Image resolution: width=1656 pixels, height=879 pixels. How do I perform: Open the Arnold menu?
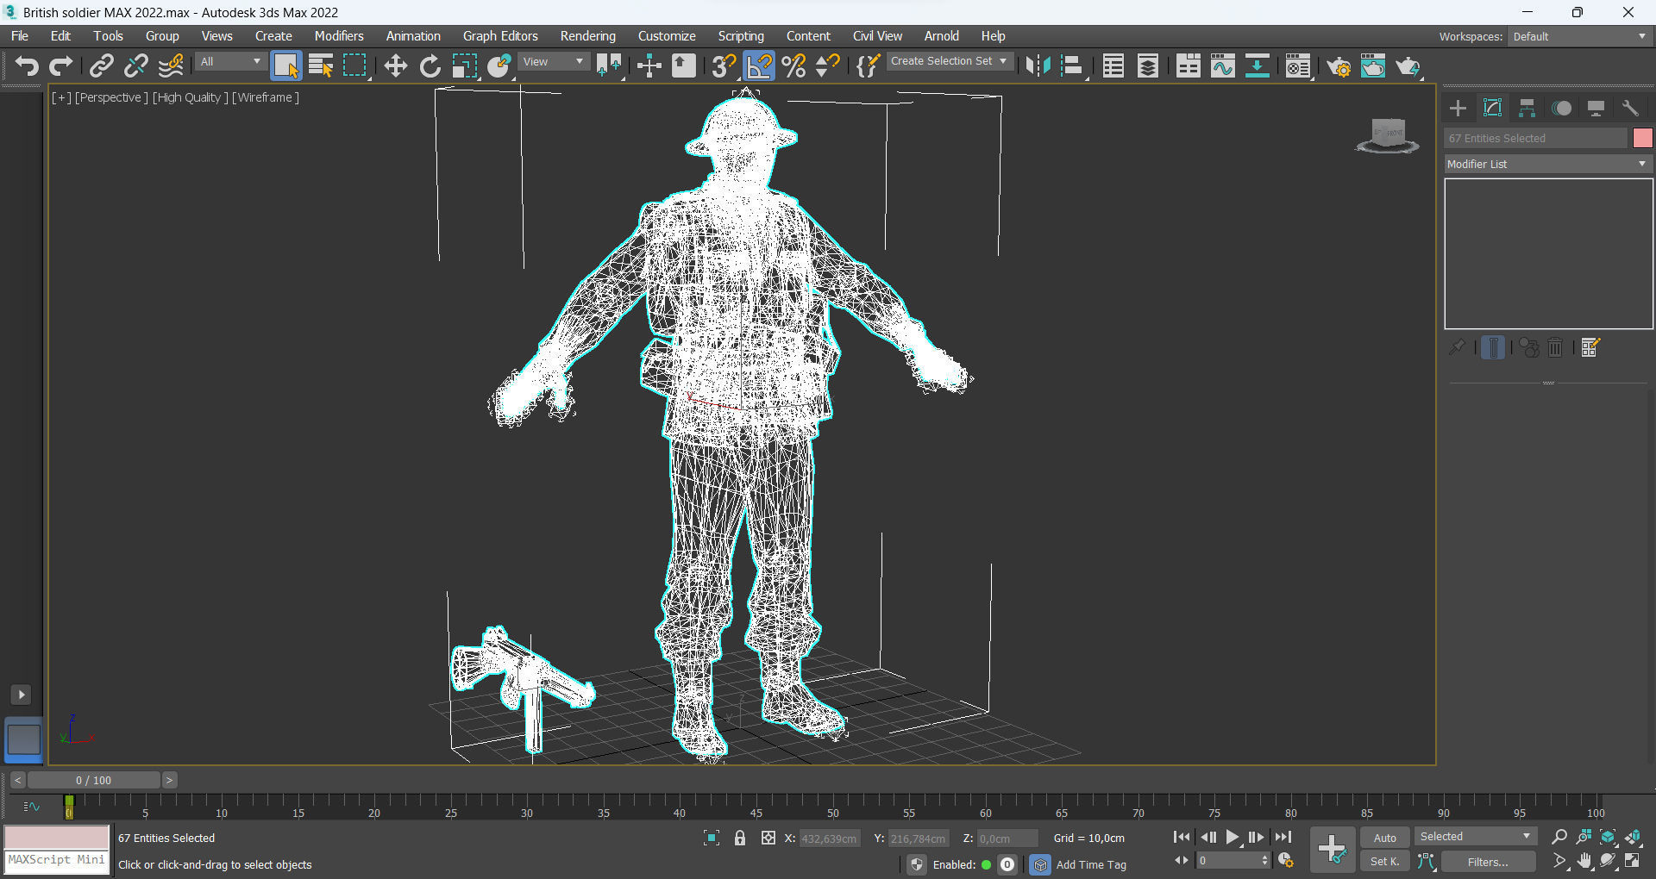[942, 36]
